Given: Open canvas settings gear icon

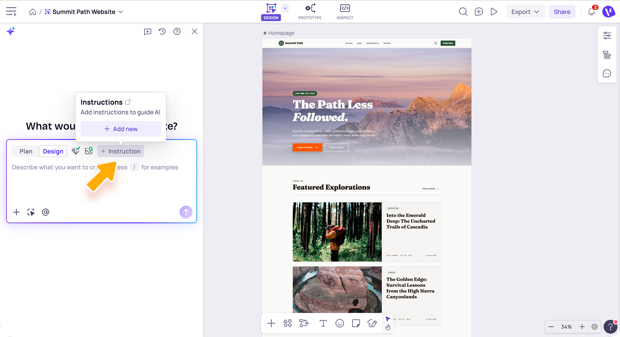Looking at the screenshot, I should 594,327.
